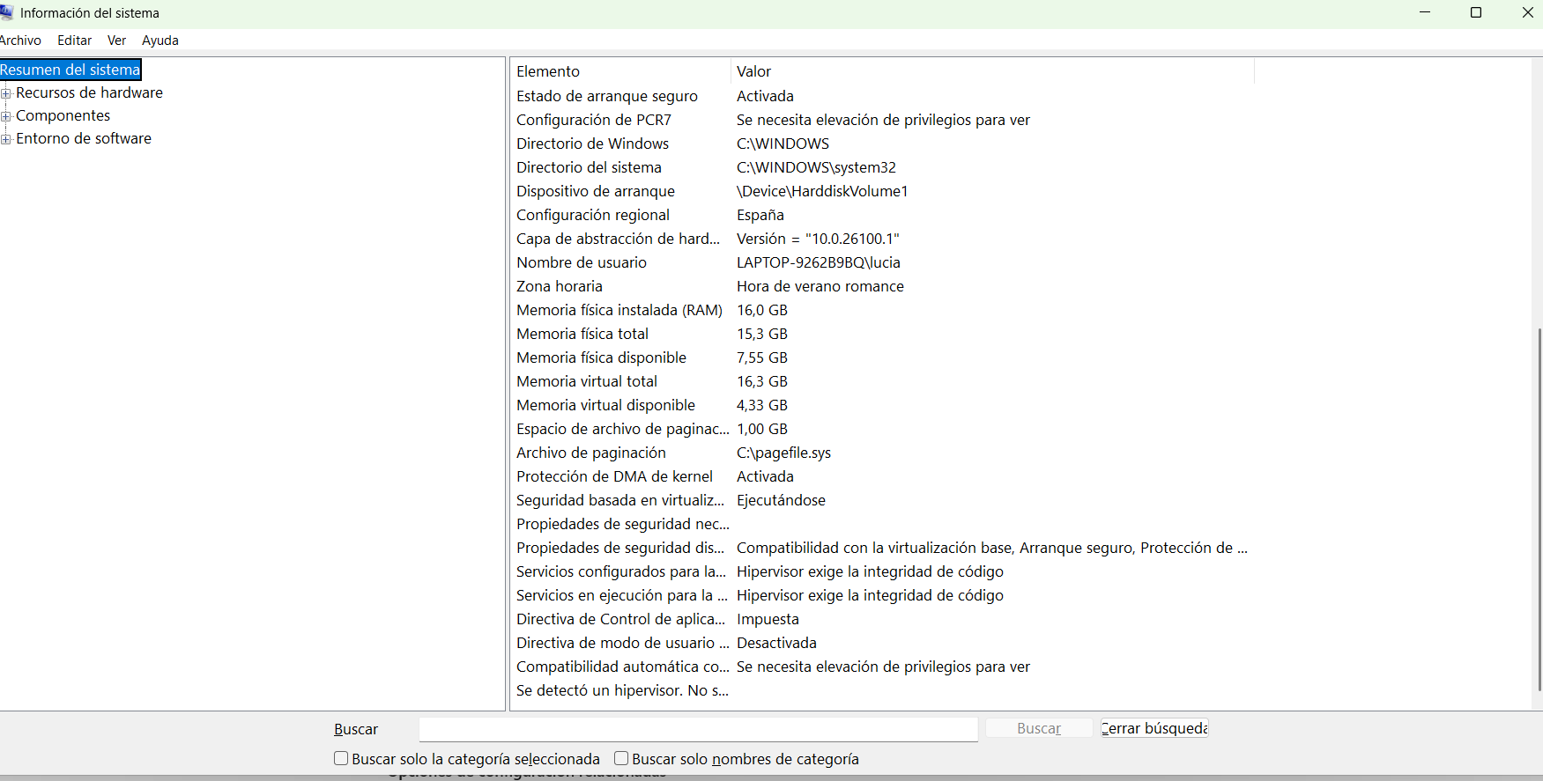Image resolution: width=1543 pixels, height=781 pixels.
Task: Select the Configuración regional row
Action: tap(882, 215)
